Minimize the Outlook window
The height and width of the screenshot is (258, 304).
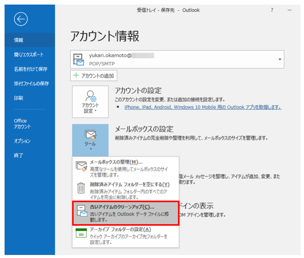coord(290,10)
